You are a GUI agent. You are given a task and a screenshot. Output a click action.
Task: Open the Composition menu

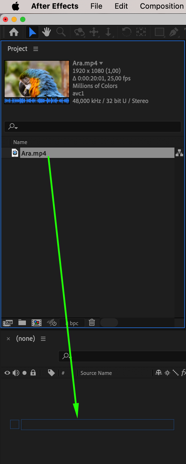[162, 6]
